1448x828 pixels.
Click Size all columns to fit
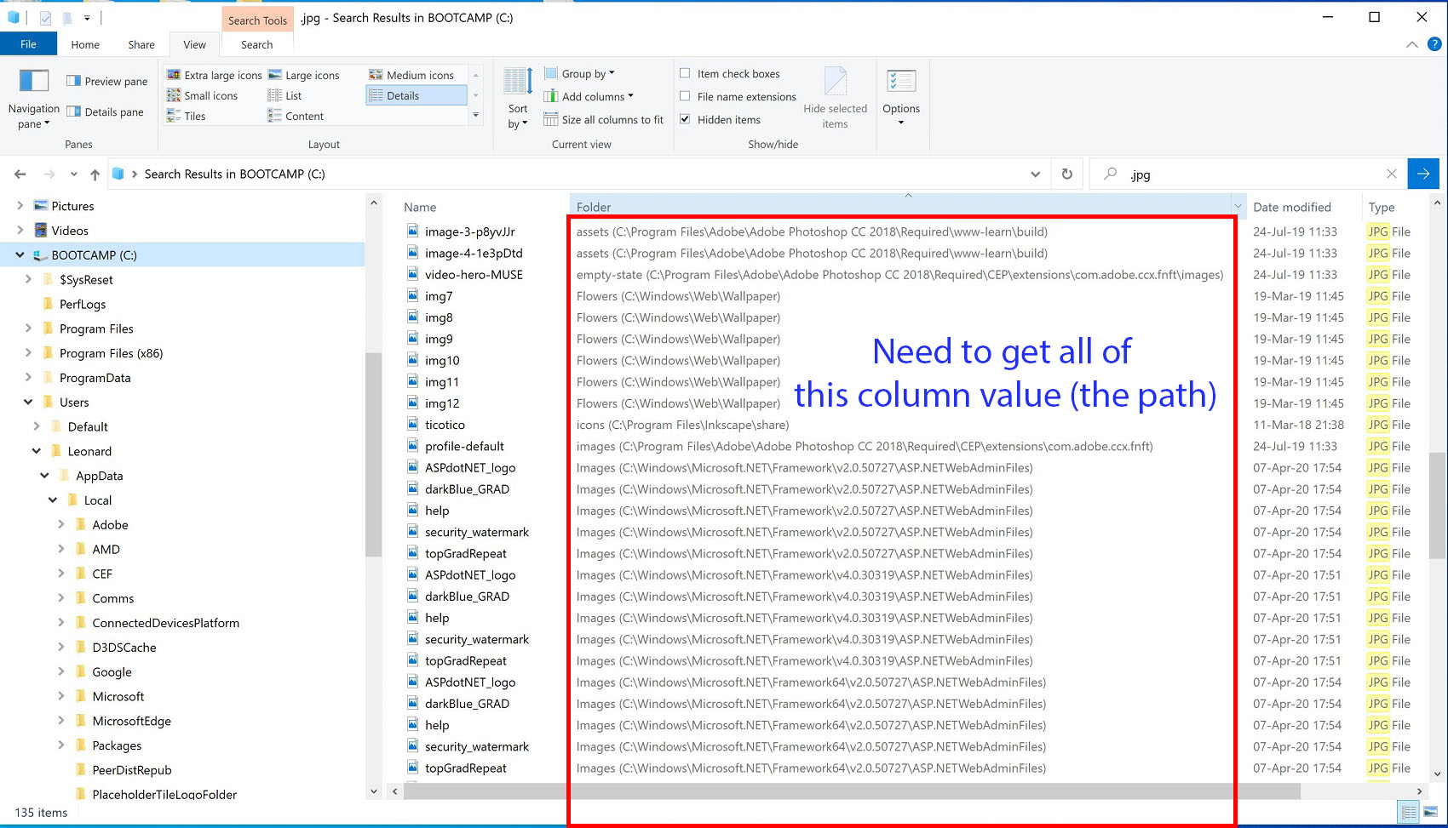tap(604, 120)
